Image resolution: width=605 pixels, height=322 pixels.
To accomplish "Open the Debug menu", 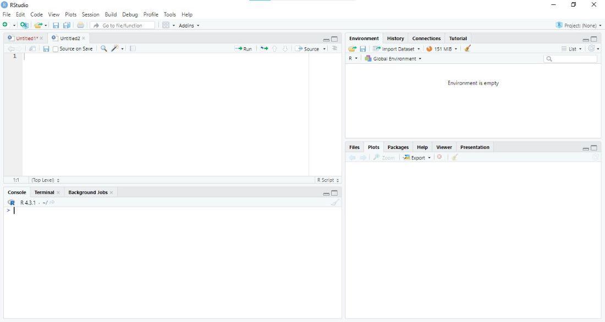I will click(x=130, y=14).
